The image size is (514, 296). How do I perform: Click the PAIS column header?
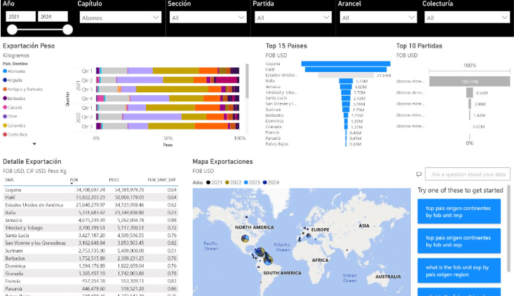[10, 180]
